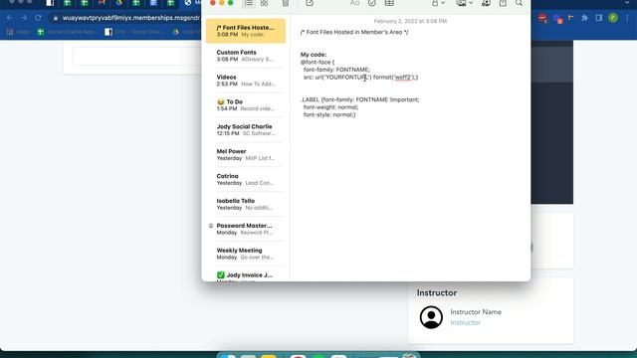Share the note with share icon
The image size is (637, 358).
[x=503, y=3]
